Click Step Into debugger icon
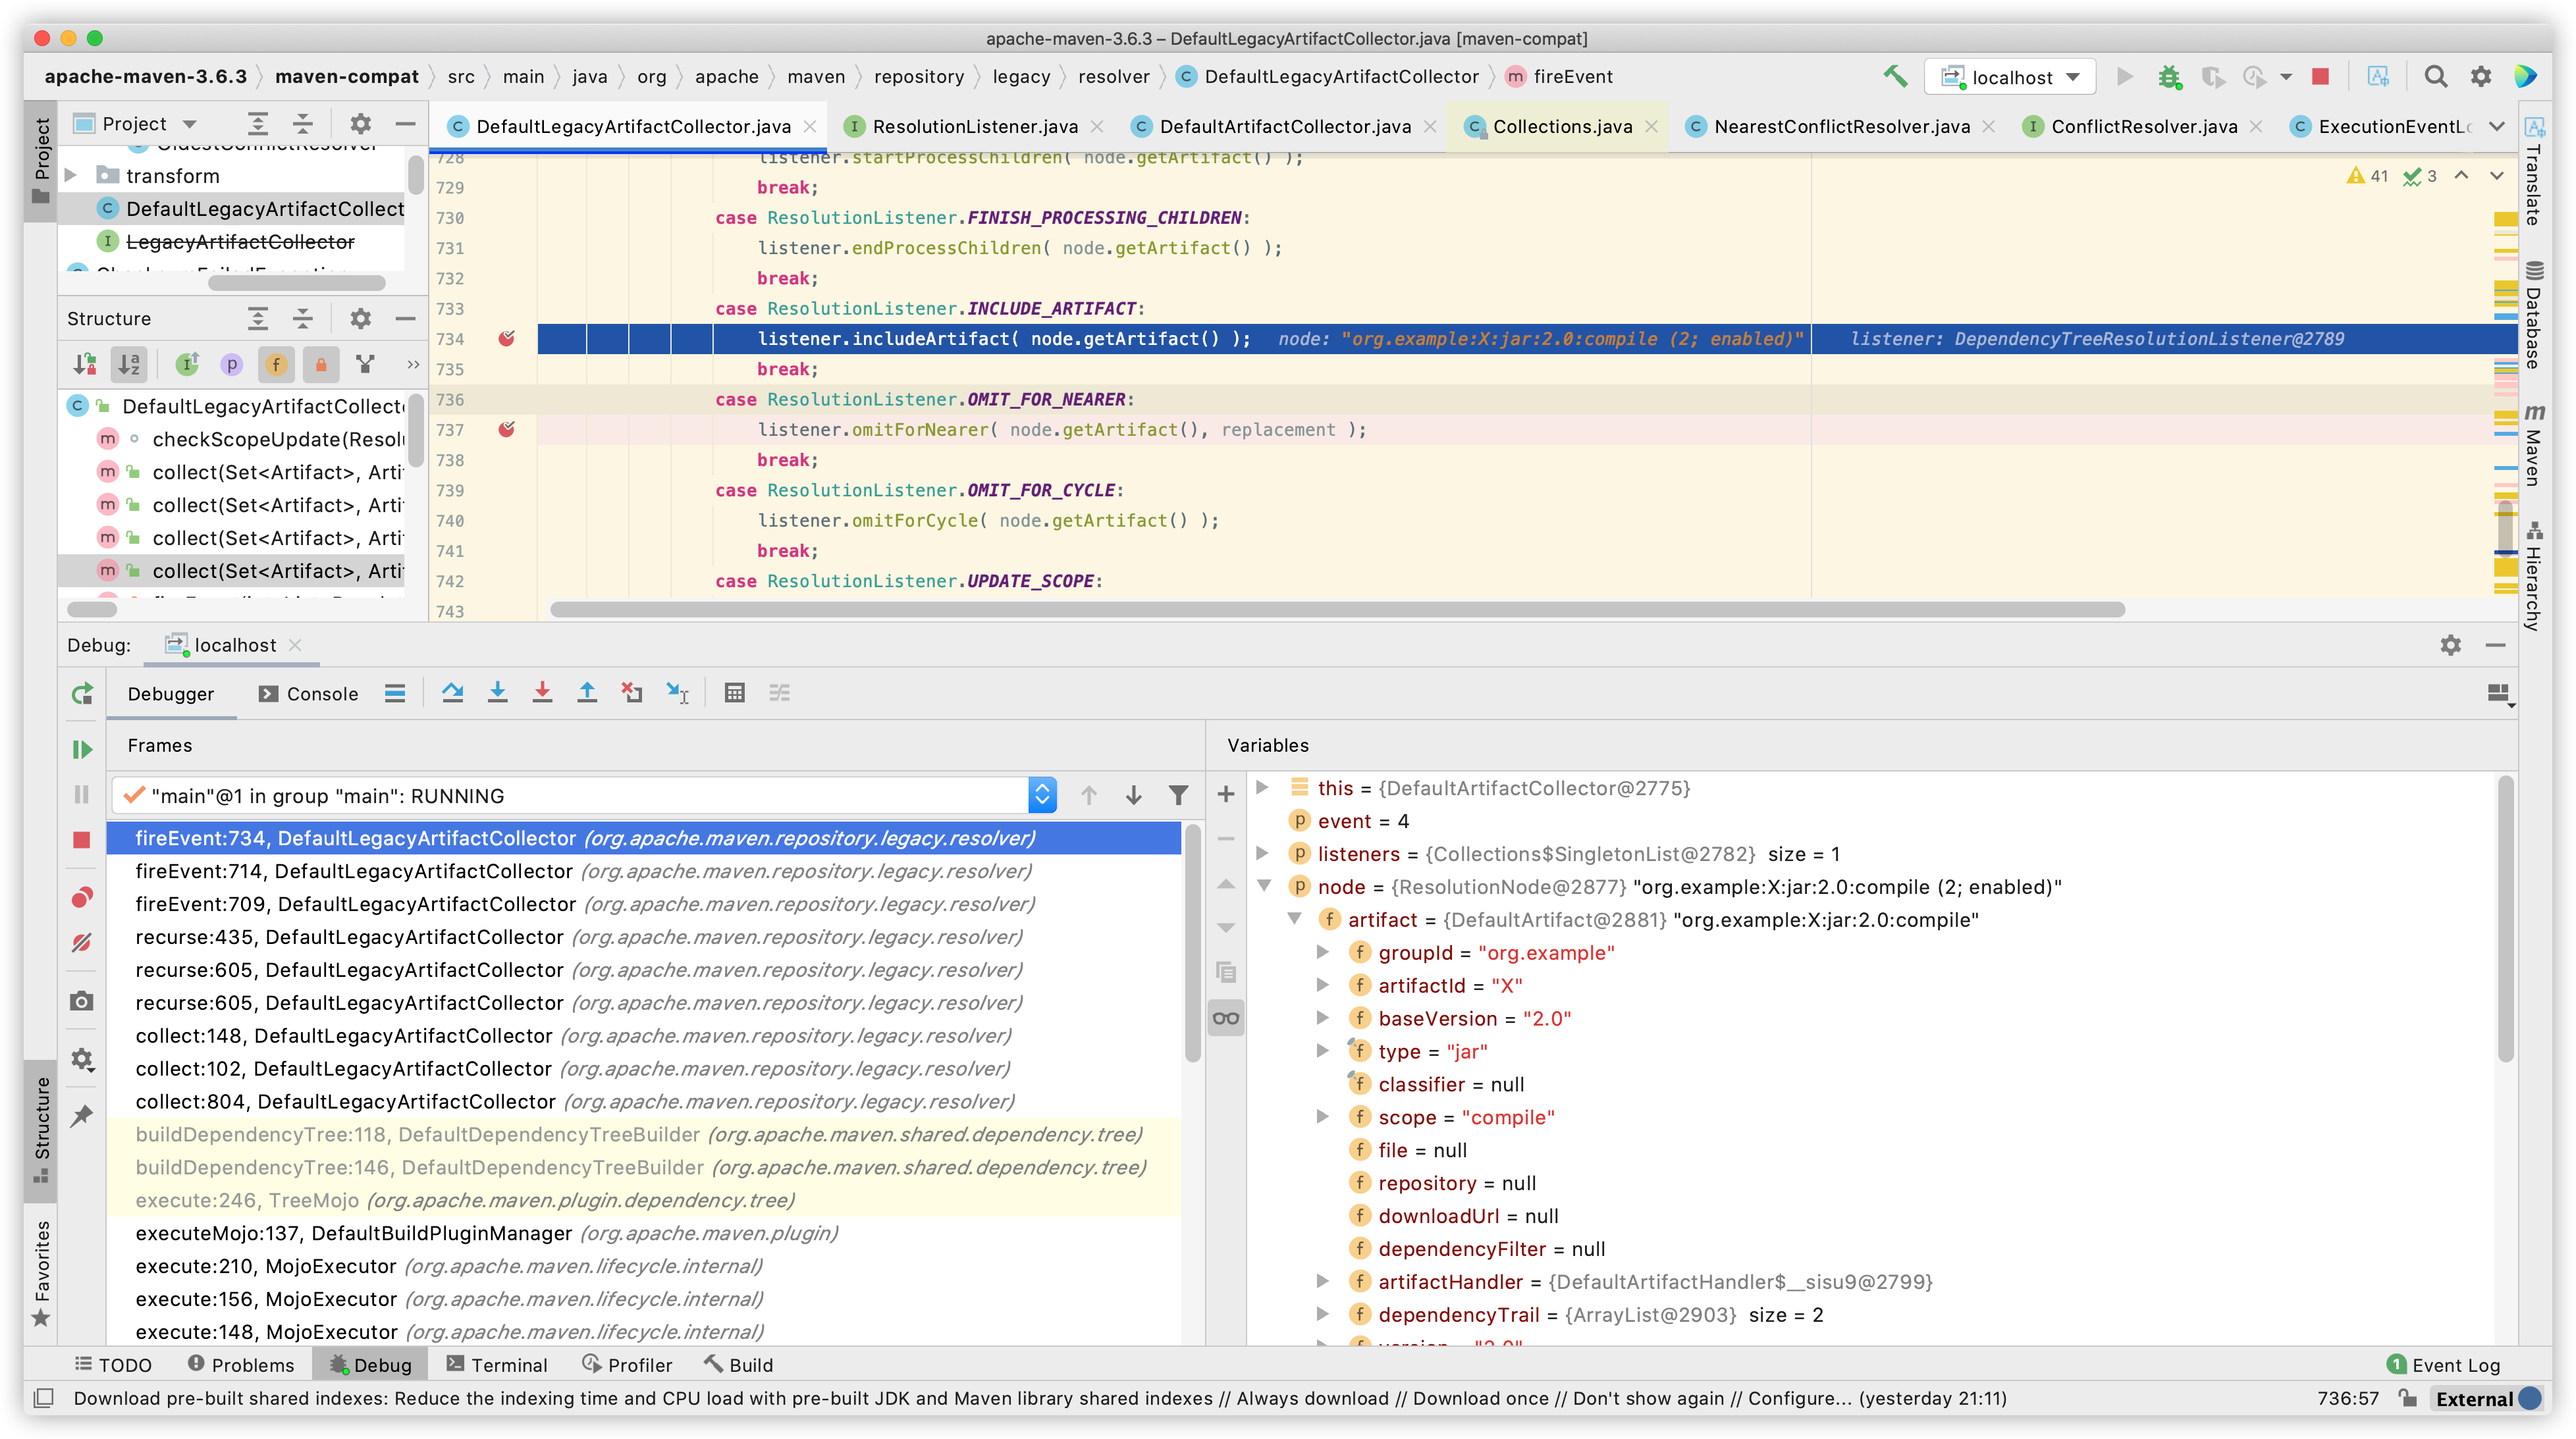 (x=497, y=692)
